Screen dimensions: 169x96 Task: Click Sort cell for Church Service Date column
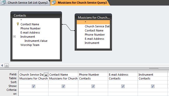point(33,82)
